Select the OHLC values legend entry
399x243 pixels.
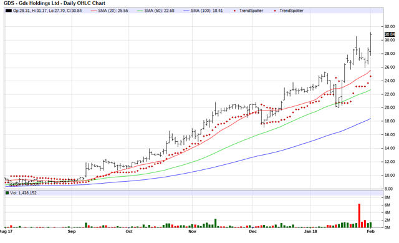click(47, 11)
